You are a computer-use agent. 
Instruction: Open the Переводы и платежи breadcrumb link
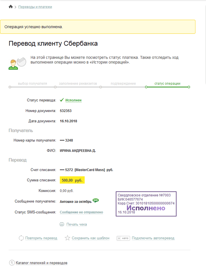coord(35,7)
